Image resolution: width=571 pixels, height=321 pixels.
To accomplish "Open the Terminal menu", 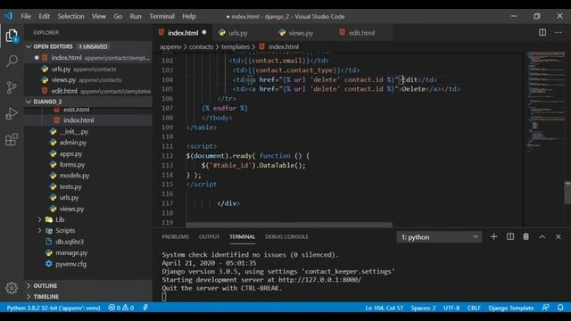I will (x=161, y=16).
